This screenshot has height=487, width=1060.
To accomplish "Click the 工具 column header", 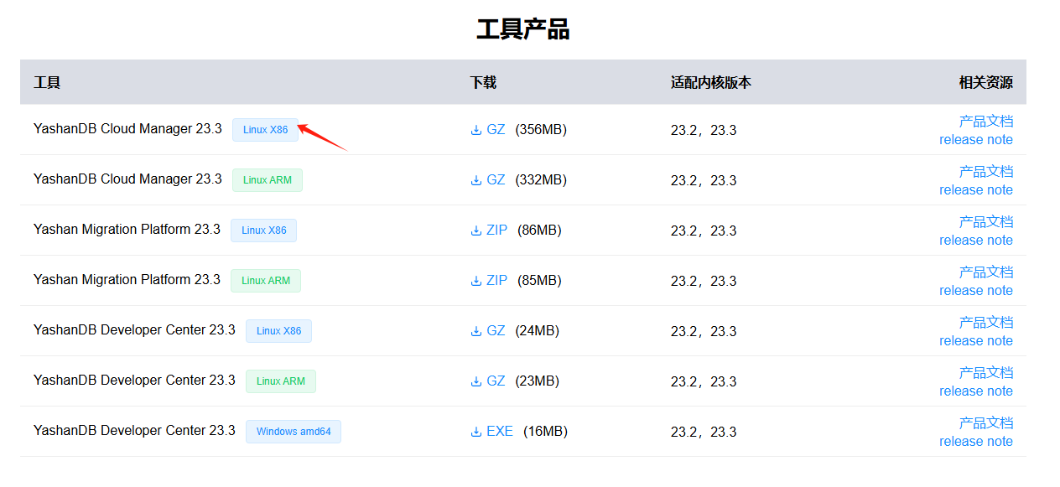I will pos(47,82).
